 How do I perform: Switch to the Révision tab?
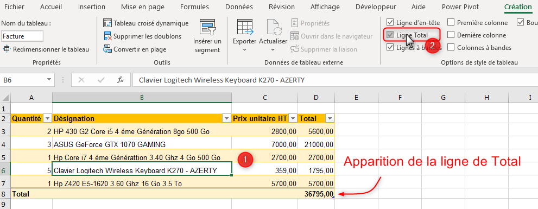click(282, 7)
